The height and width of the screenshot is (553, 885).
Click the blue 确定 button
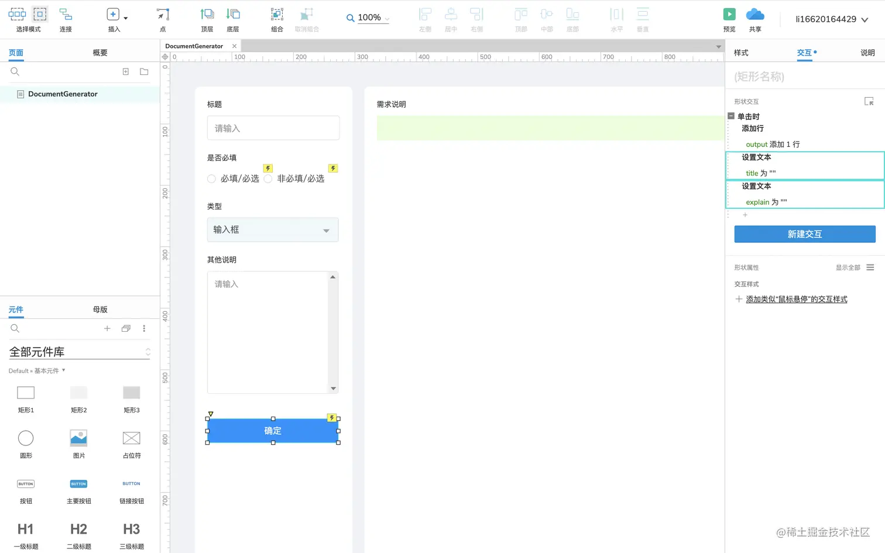[x=273, y=431]
